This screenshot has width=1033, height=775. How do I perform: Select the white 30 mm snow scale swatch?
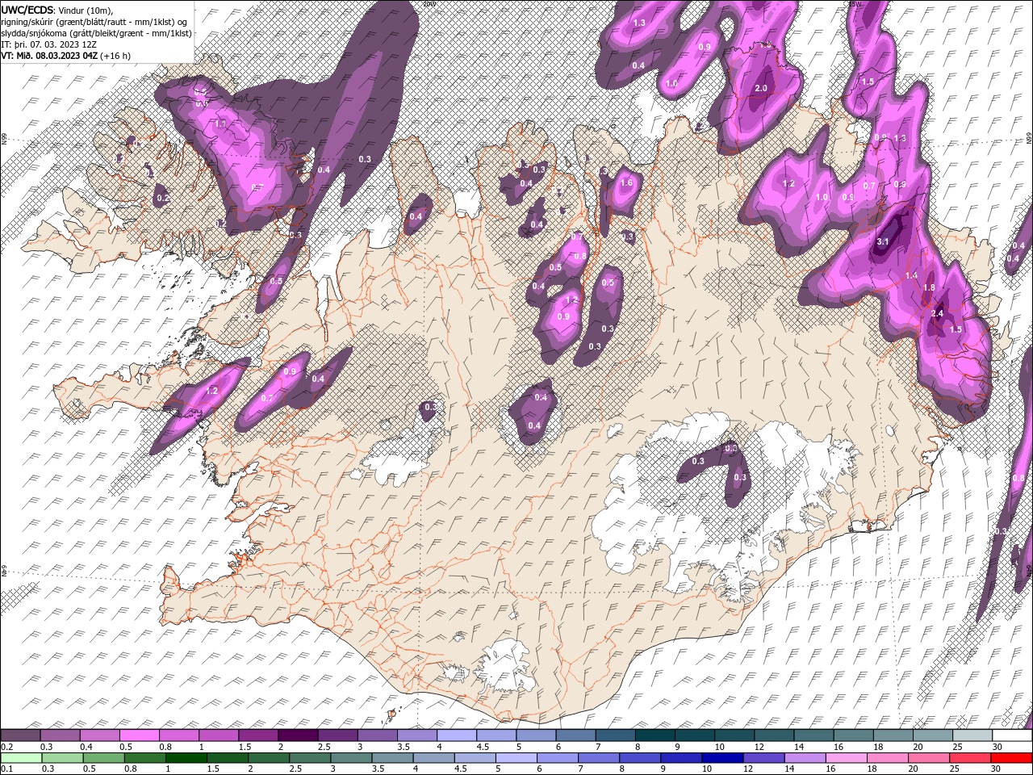pos(1011,735)
